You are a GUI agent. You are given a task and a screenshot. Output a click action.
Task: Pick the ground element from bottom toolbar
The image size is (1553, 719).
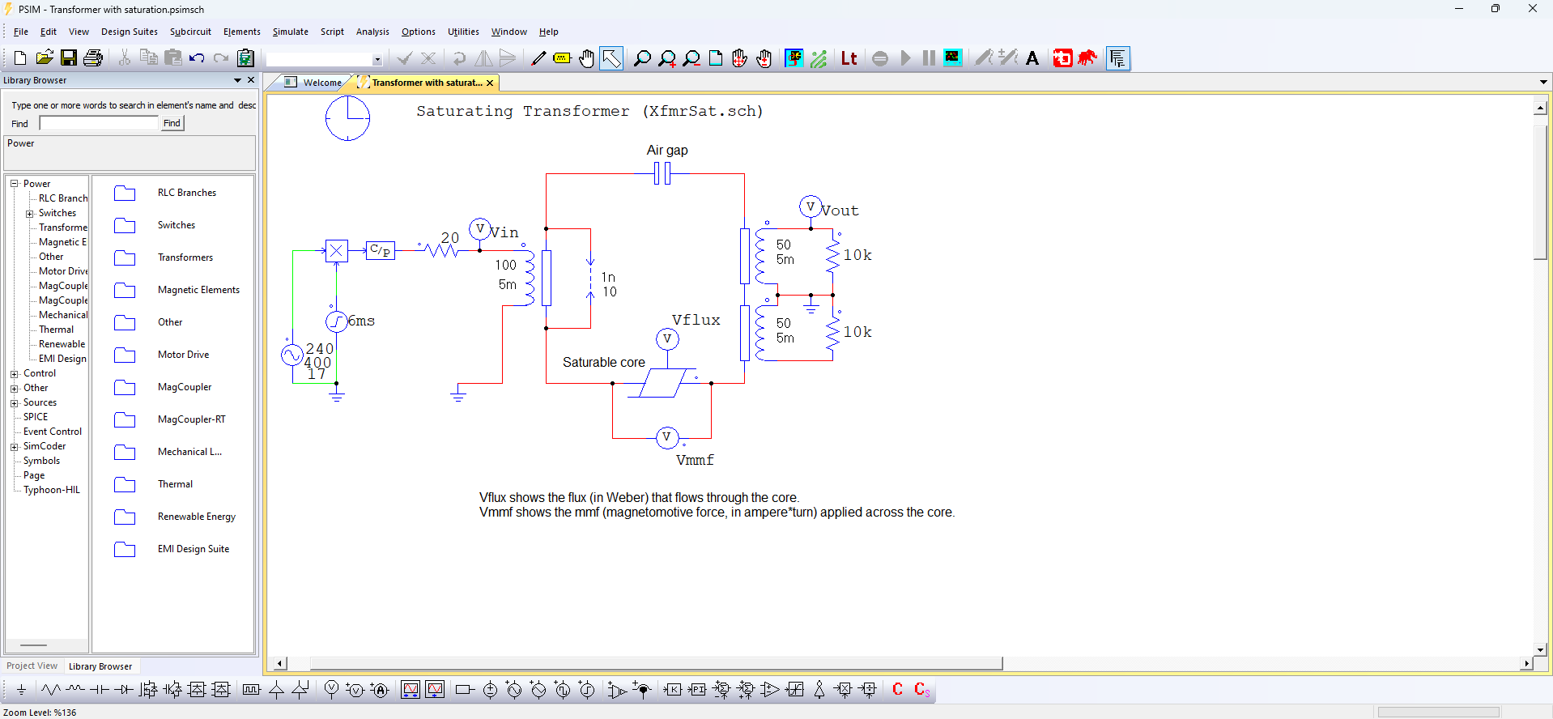click(x=21, y=690)
